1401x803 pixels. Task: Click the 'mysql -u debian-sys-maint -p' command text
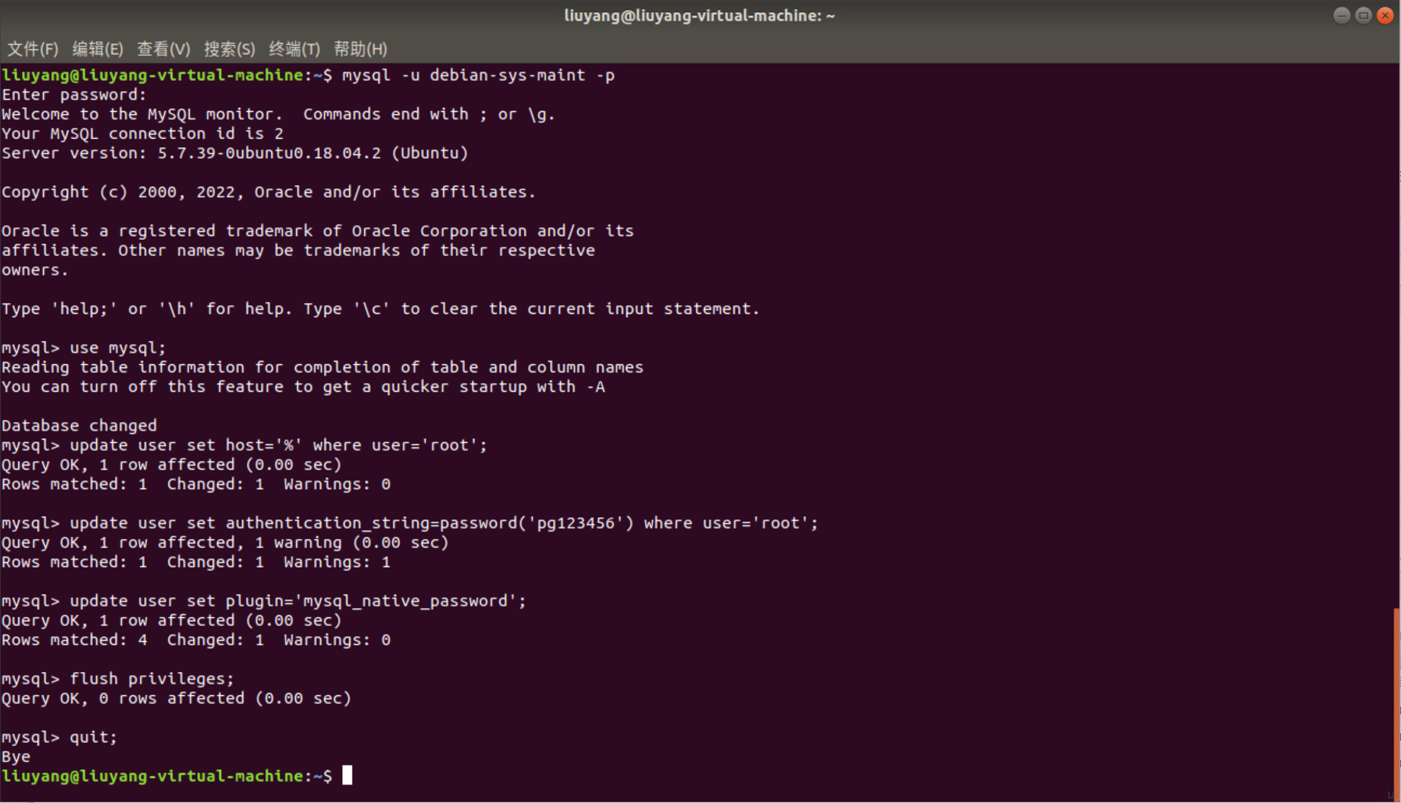point(478,75)
